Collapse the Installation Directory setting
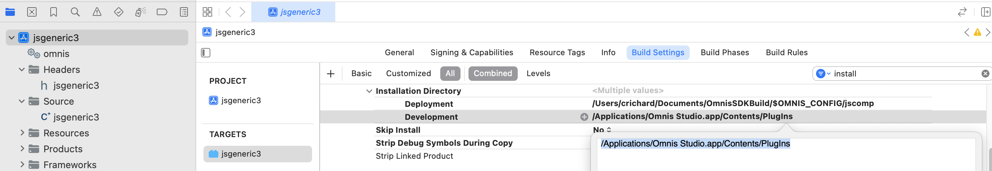Screen dimensions: 992x171 pyautogui.click(x=369, y=91)
